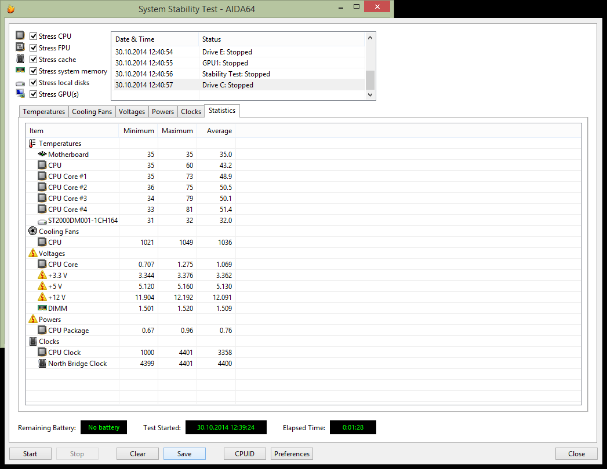
Task: Click the warning icon of +3.3 V
Action: coord(42,275)
